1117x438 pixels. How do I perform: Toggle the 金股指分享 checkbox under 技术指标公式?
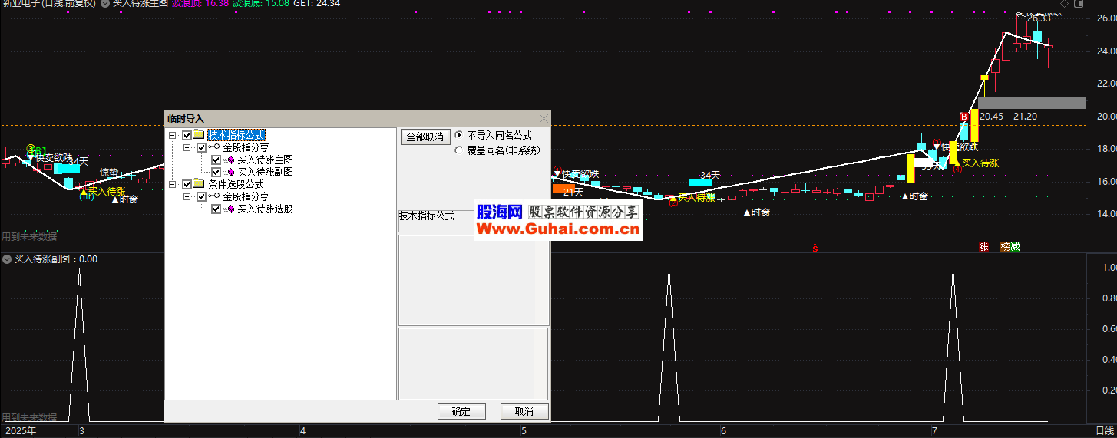(202, 147)
